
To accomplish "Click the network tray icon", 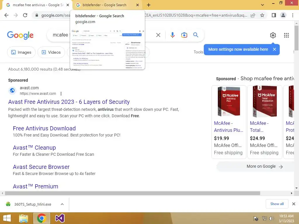I will [x=264, y=218].
